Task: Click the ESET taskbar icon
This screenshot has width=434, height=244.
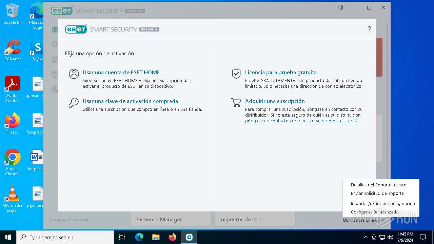Action: [189, 237]
